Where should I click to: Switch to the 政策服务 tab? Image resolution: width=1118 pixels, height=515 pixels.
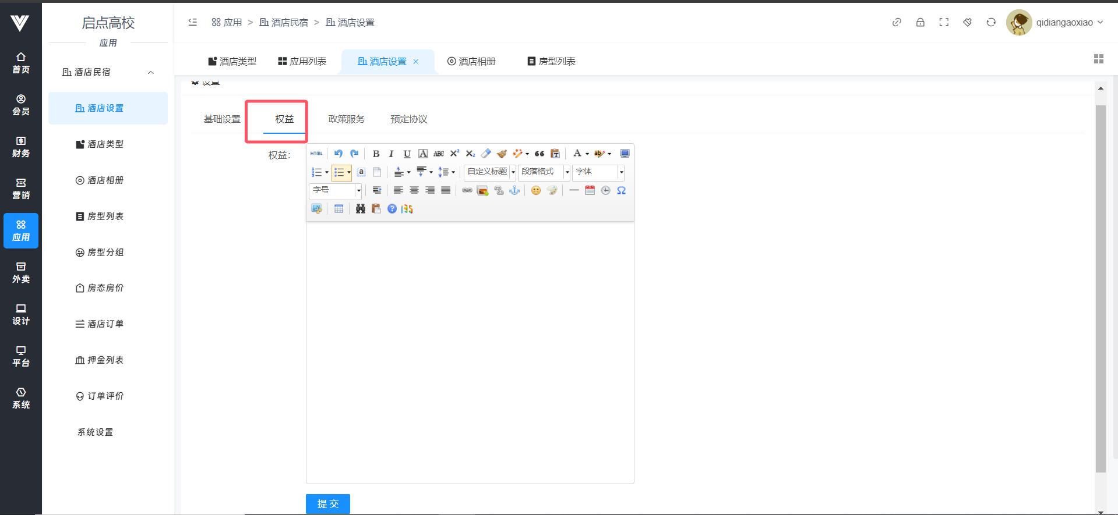click(346, 119)
